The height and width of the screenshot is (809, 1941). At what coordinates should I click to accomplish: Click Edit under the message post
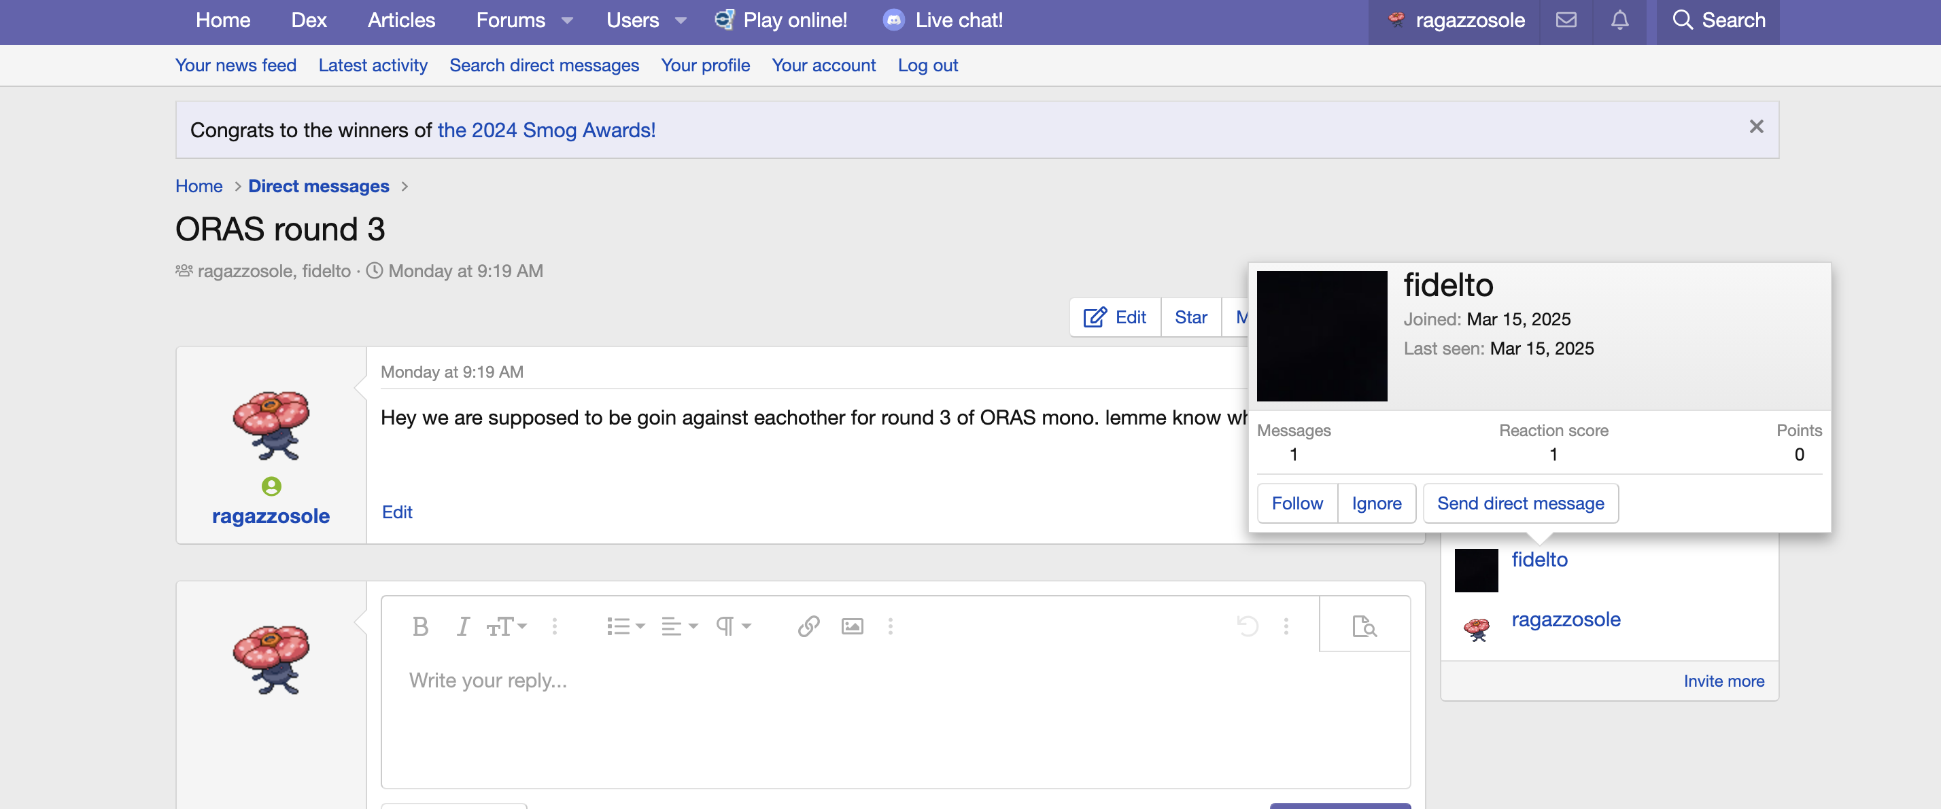click(397, 512)
